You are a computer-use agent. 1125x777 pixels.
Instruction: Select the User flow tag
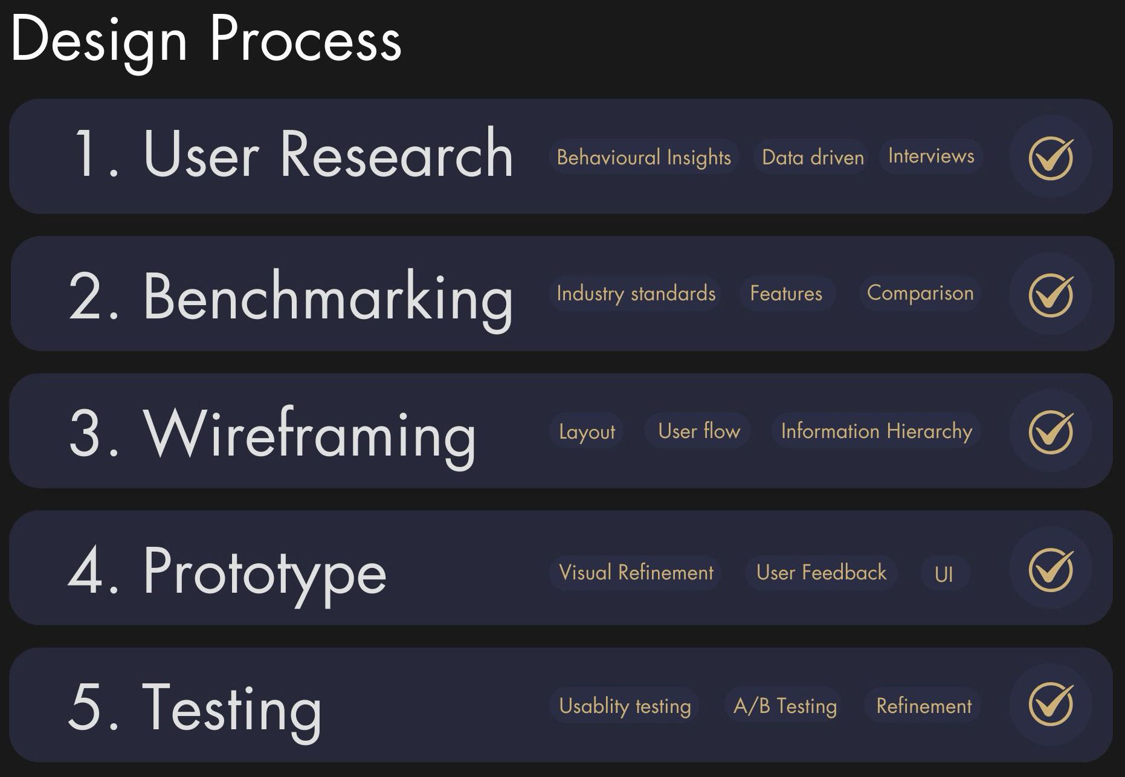click(698, 431)
